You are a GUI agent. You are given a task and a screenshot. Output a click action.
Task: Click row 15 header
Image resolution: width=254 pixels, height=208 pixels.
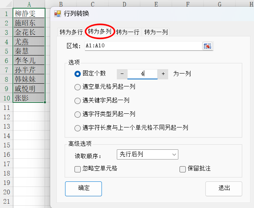7,145
